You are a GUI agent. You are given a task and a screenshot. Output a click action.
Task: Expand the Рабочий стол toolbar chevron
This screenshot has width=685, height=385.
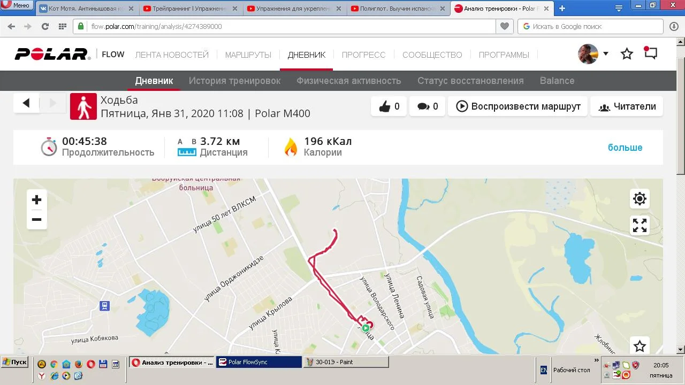coord(597,360)
